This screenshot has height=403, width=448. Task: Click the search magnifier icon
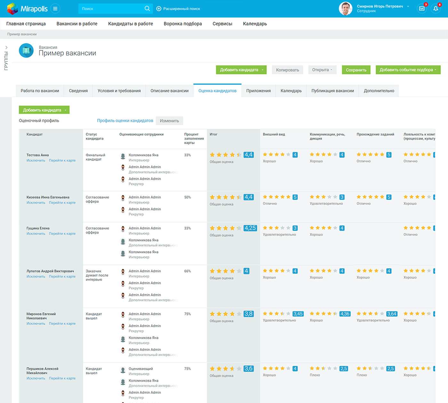(x=147, y=9)
